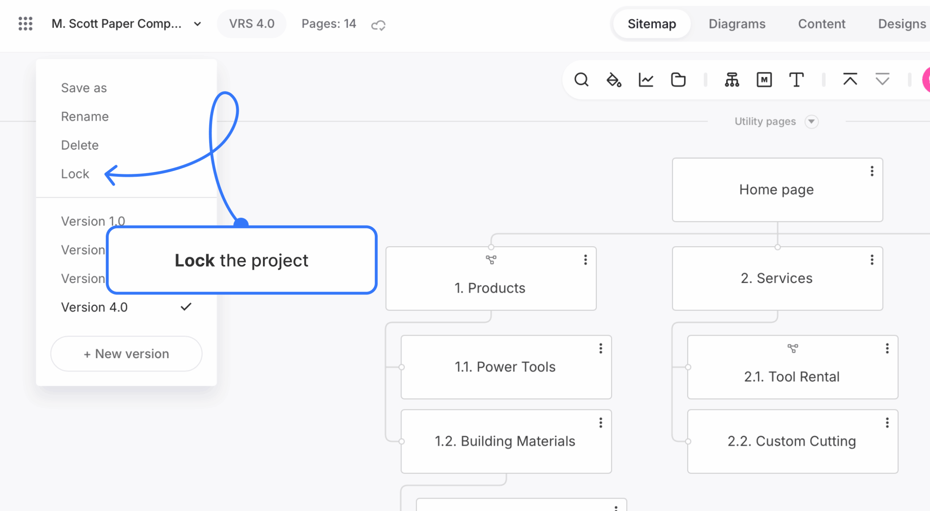Open 2.2. Custom Cutting three-dot menu

coord(887,423)
